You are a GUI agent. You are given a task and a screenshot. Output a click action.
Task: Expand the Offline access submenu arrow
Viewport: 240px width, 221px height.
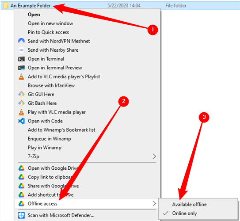[154, 204]
